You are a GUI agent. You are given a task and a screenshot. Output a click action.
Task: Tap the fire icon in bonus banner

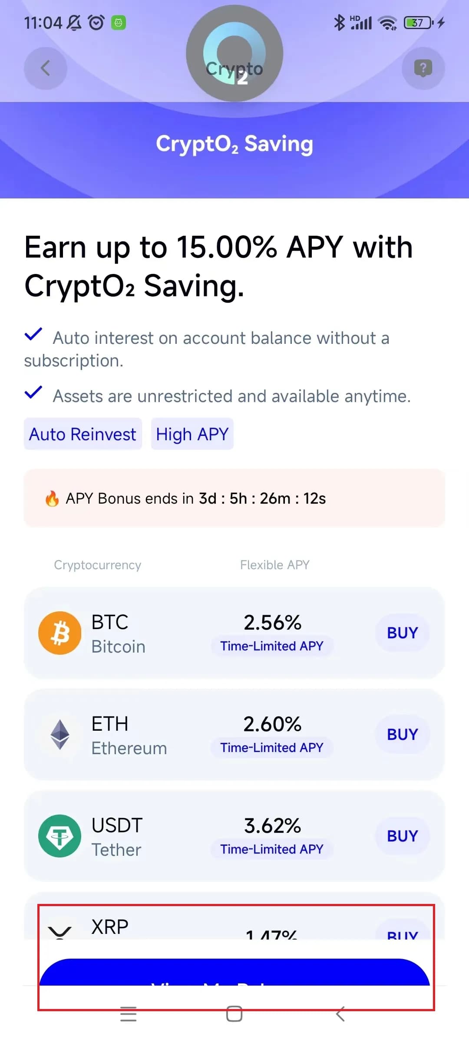(x=52, y=498)
